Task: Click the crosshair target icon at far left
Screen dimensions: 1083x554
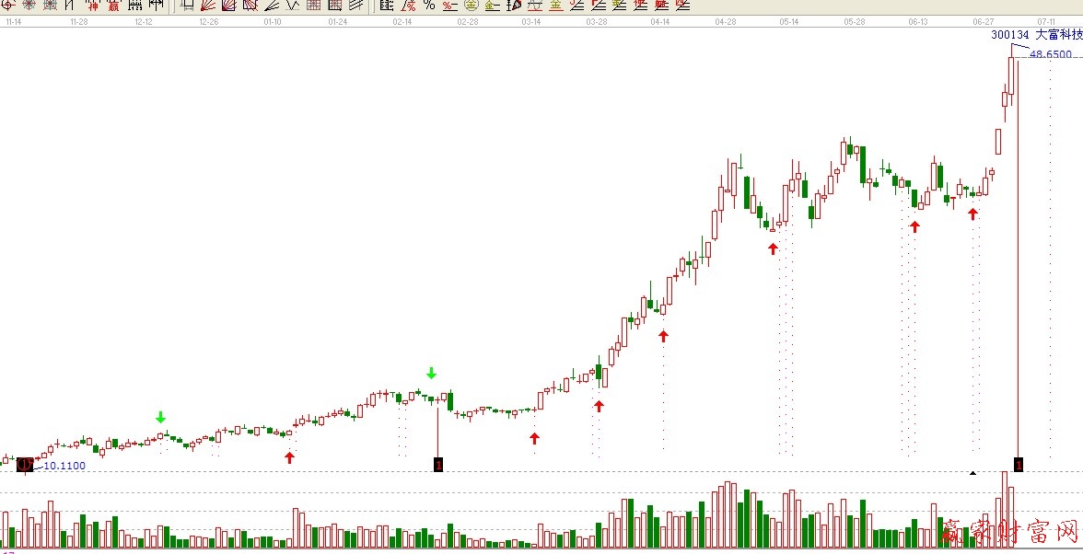Action: point(8,6)
